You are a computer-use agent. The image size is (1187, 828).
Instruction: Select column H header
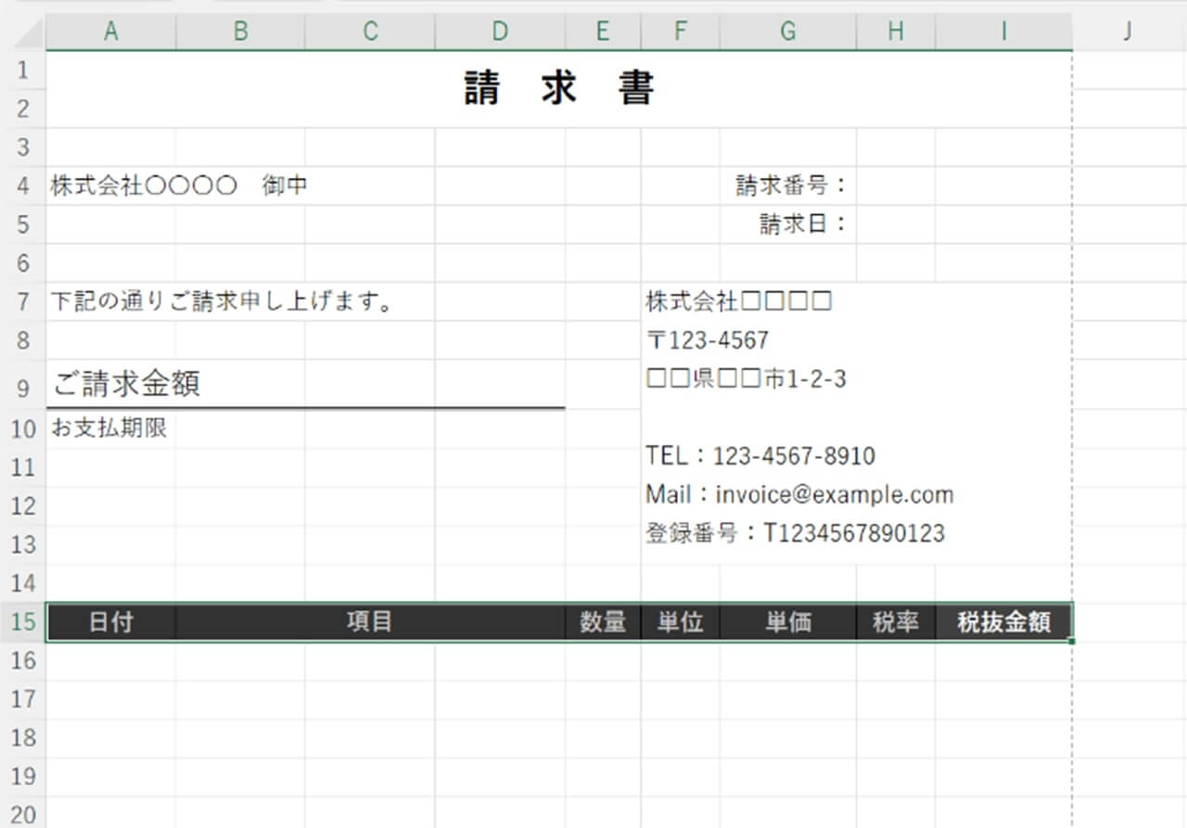[x=896, y=32]
